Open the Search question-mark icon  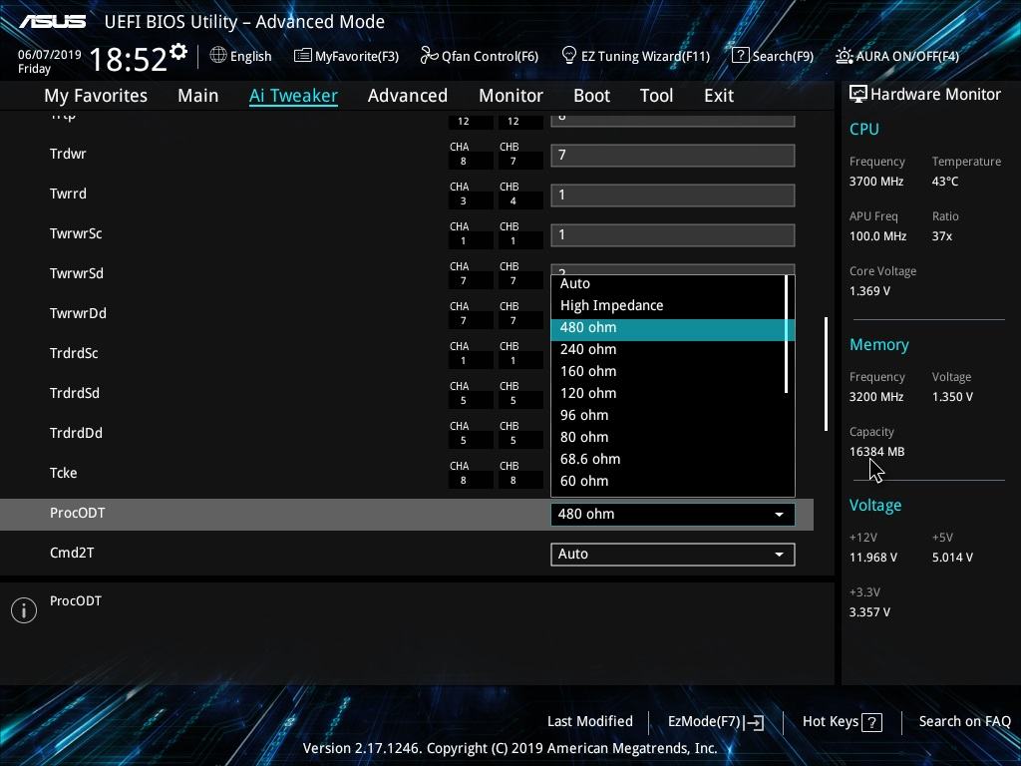tap(741, 56)
